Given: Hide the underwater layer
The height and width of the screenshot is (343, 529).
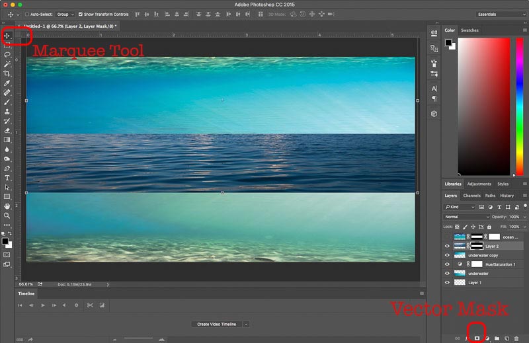Looking at the screenshot, I should 448,274.
